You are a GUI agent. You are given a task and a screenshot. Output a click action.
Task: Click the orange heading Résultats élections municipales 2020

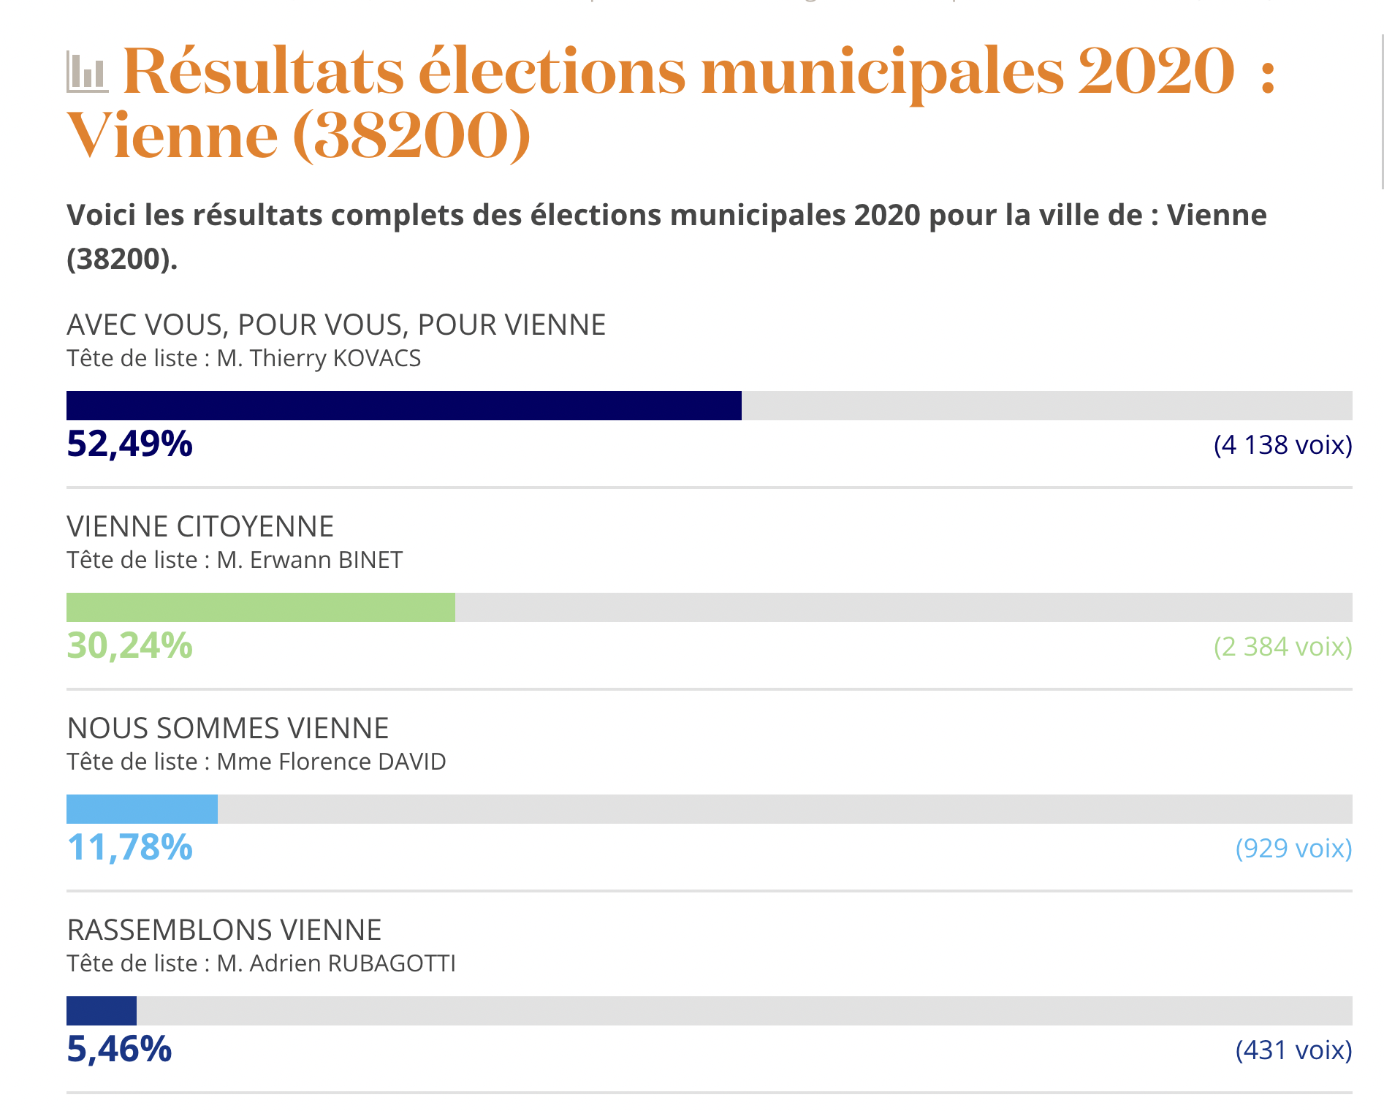[x=680, y=72]
